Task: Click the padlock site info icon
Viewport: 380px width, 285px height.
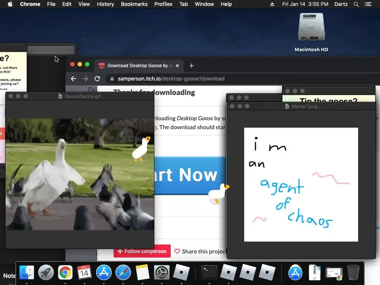Action: point(112,79)
